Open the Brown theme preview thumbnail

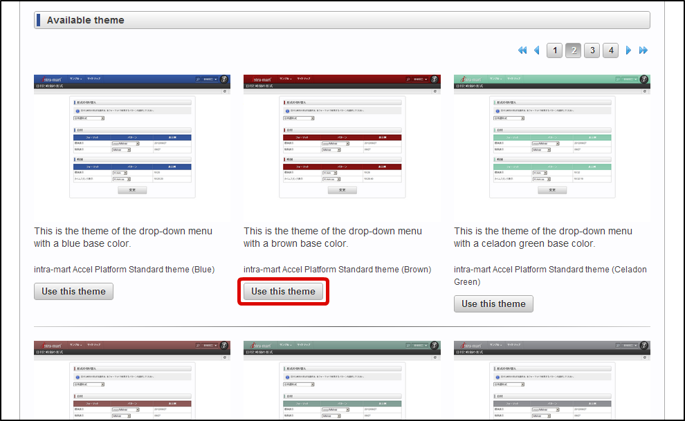tap(342, 147)
